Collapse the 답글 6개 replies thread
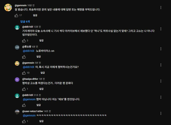 click(25, 21)
